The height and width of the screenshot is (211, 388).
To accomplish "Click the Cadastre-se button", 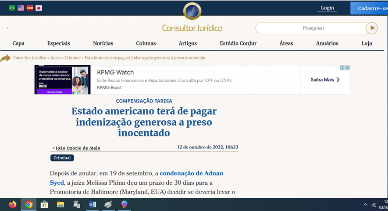I will (x=370, y=8).
